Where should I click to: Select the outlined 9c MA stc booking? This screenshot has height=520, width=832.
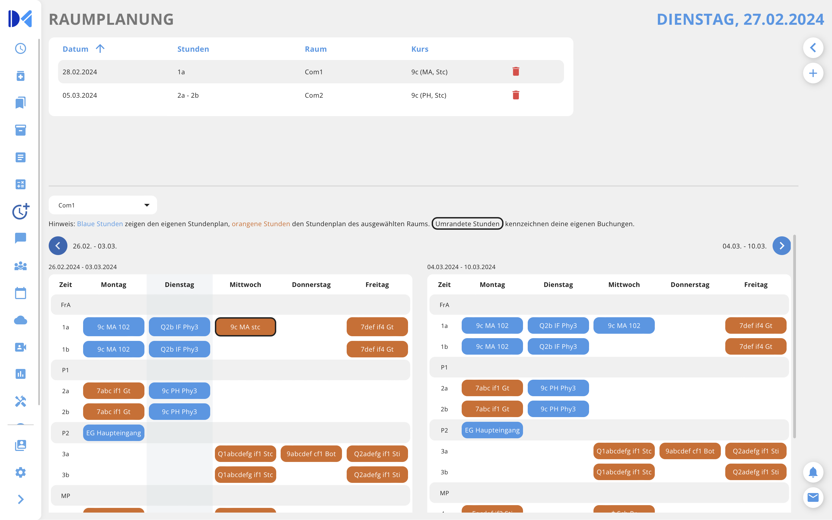[245, 327]
